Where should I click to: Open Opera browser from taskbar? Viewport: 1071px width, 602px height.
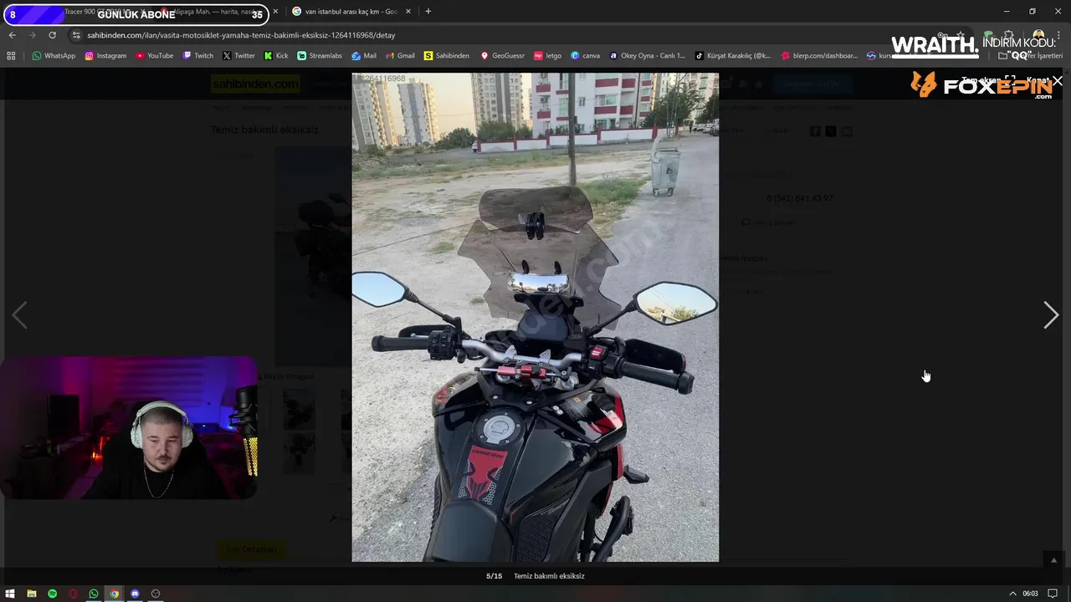coord(73,594)
